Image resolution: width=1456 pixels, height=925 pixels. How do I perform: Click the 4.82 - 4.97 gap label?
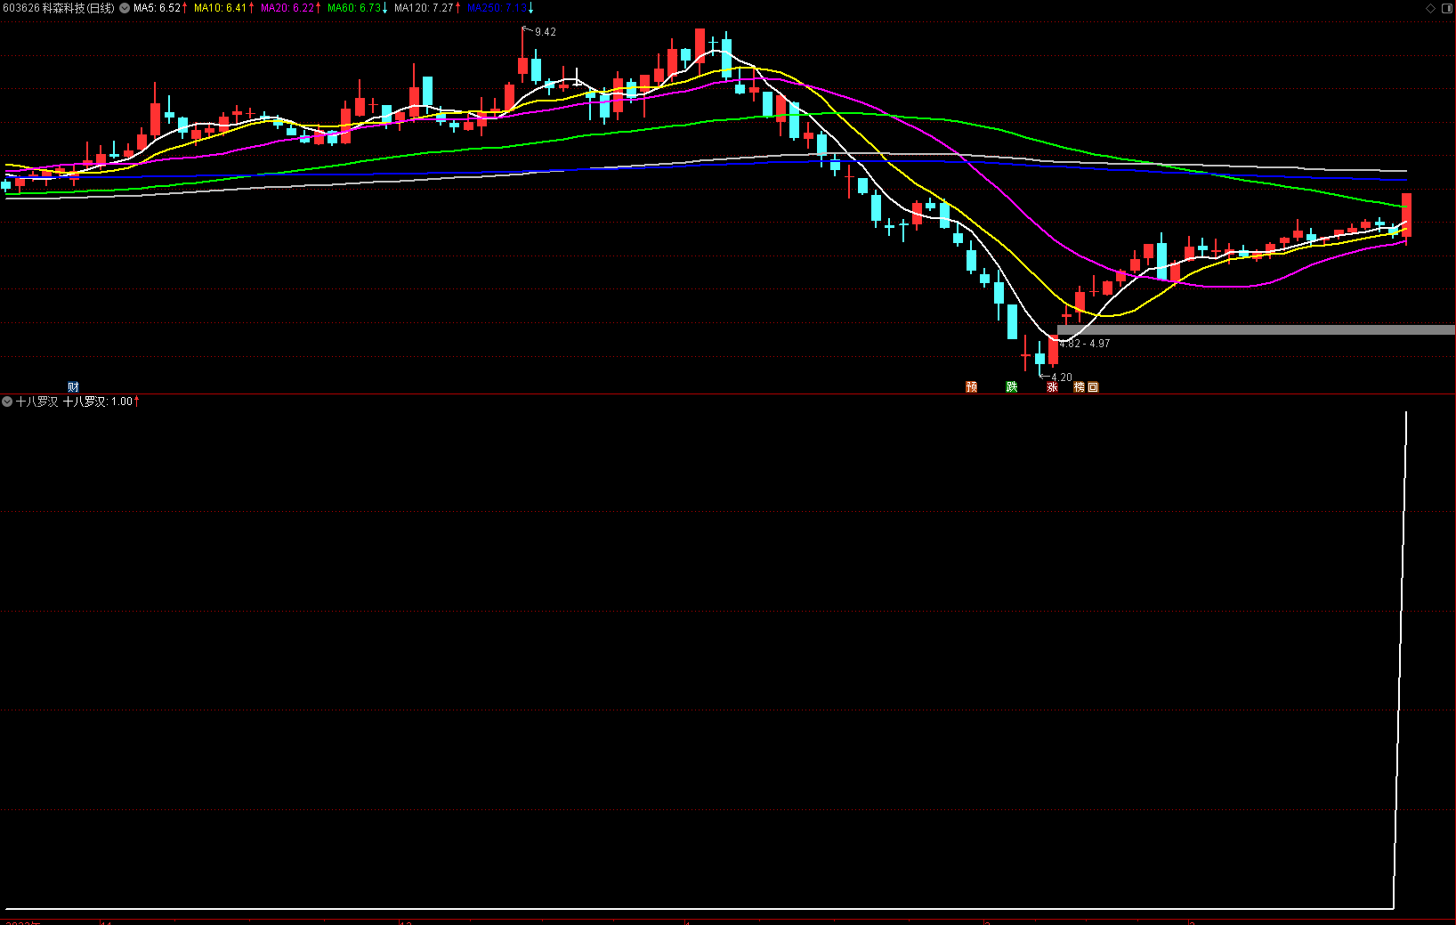coord(1085,344)
